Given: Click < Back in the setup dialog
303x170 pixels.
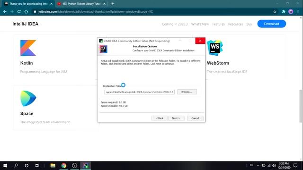Looking at the screenshot, I should point(160,118).
